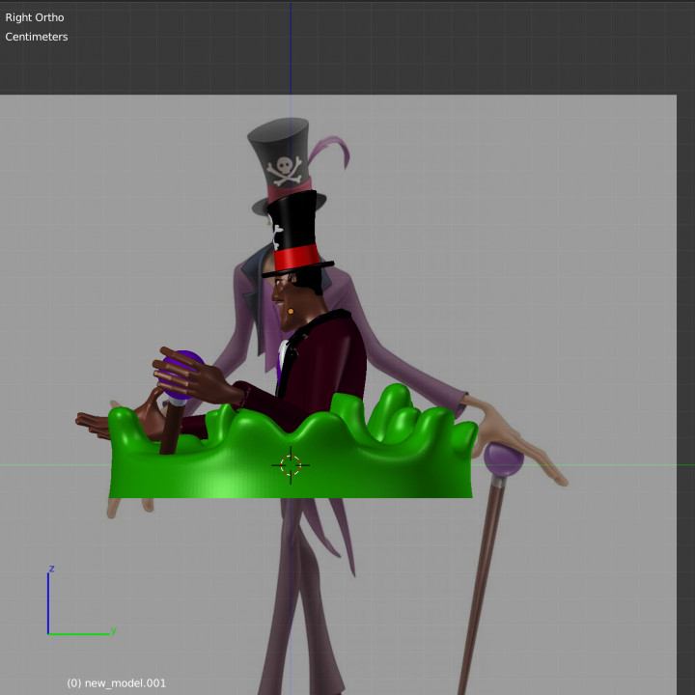The image size is (695, 695).
Task: Click the "Centimeters" units label
Action: 37,37
